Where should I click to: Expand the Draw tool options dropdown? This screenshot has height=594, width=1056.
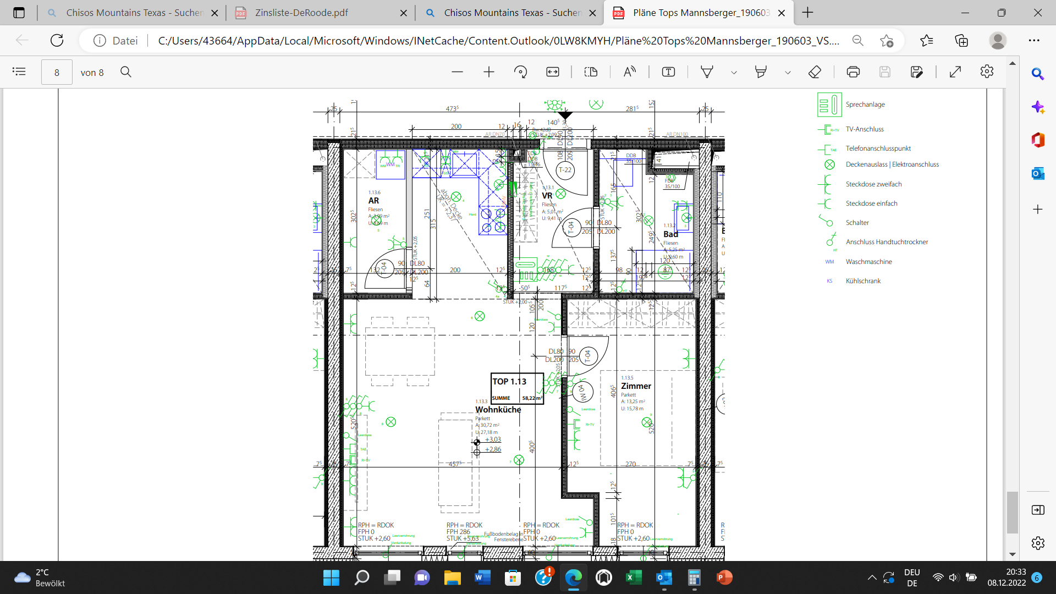tap(734, 73)
